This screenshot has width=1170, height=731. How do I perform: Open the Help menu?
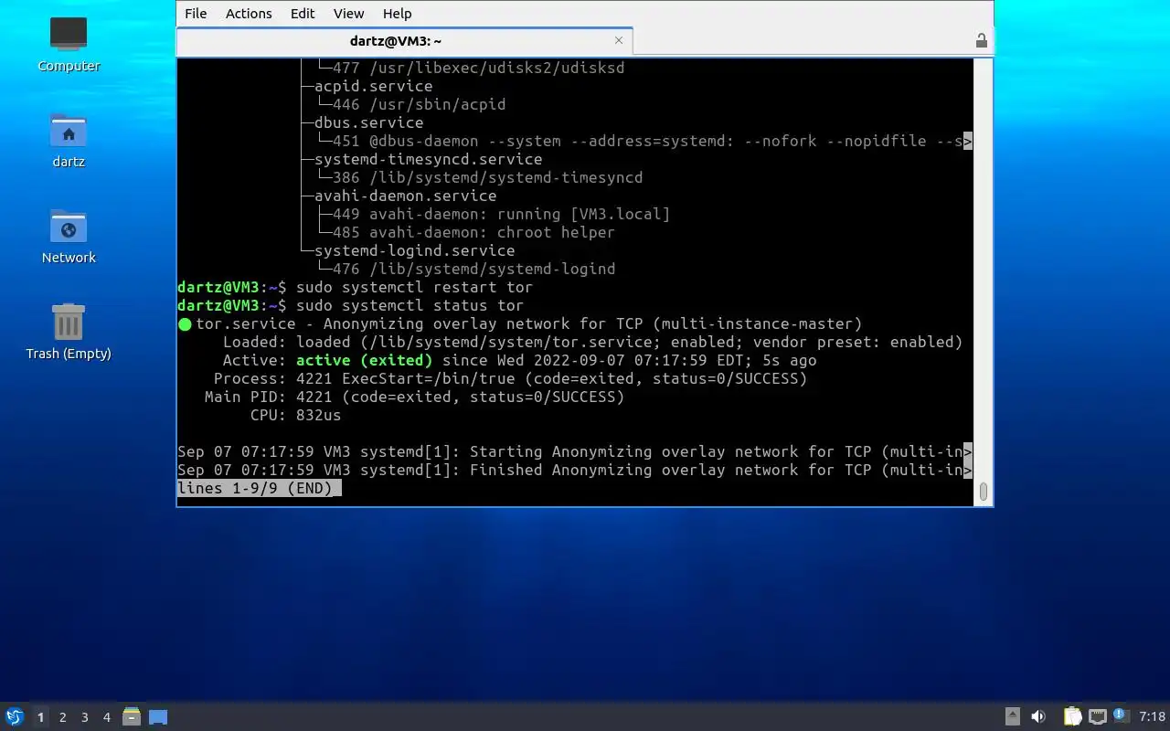(397, 14)
